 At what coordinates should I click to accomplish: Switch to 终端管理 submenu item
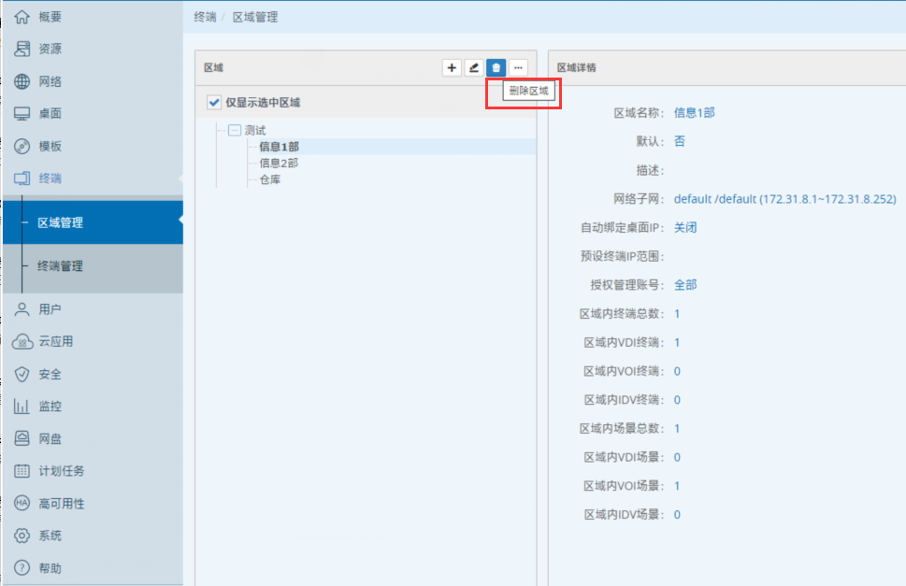(60, 266)
